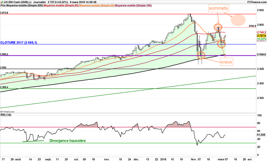Click the 2783,5 dashed line value
The image size is (267, 161).
[x=252, y=26]
